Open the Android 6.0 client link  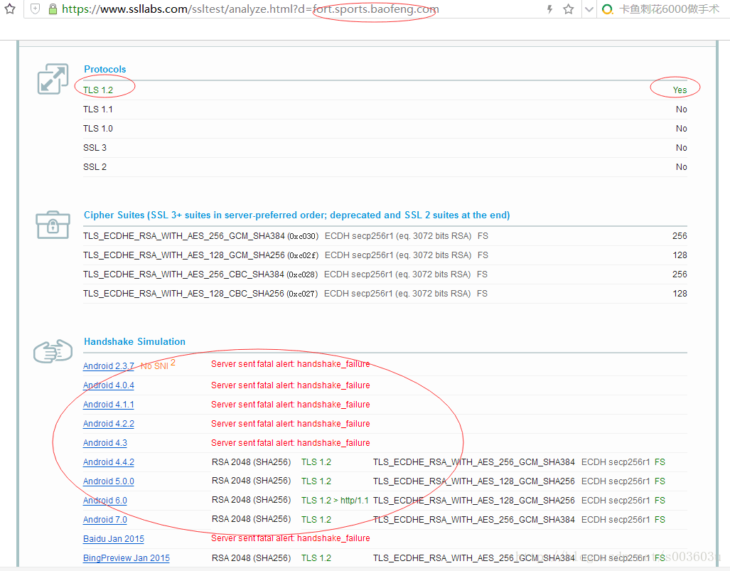point(104,500)
